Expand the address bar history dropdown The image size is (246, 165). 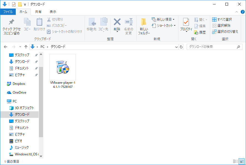176,47
